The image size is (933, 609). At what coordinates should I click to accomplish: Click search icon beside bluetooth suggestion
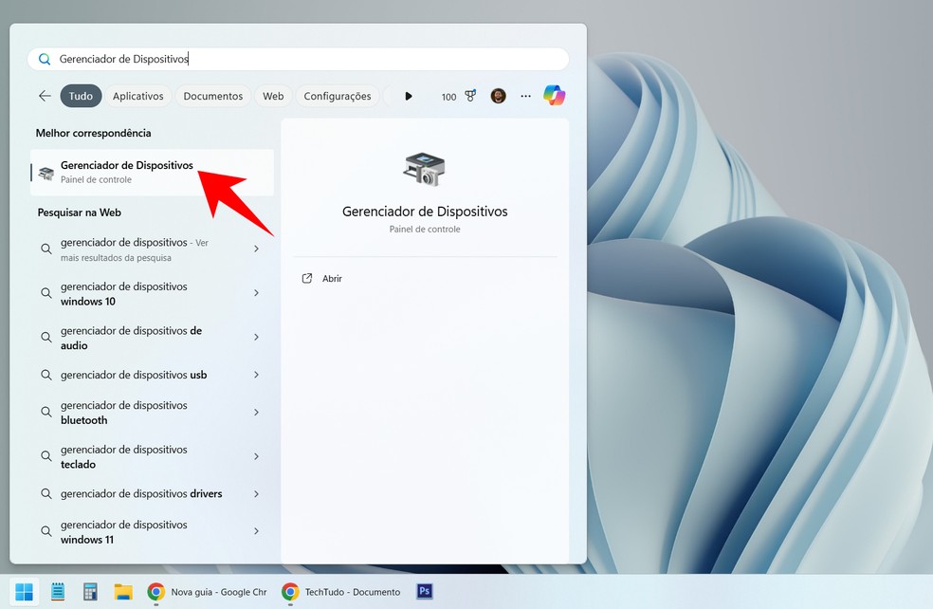46,412
